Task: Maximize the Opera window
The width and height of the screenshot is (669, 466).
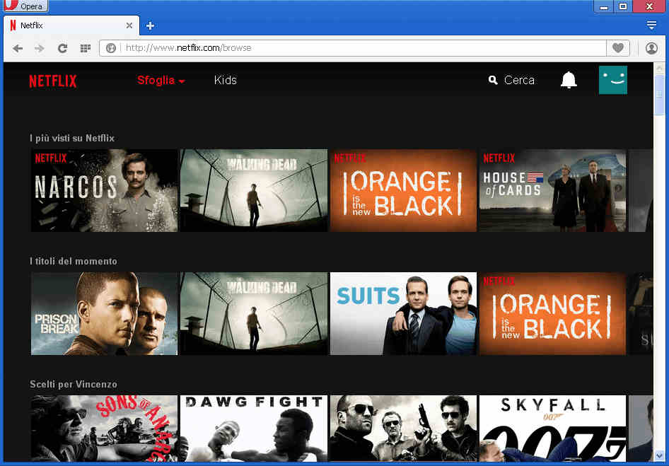Action: (623, 6)
